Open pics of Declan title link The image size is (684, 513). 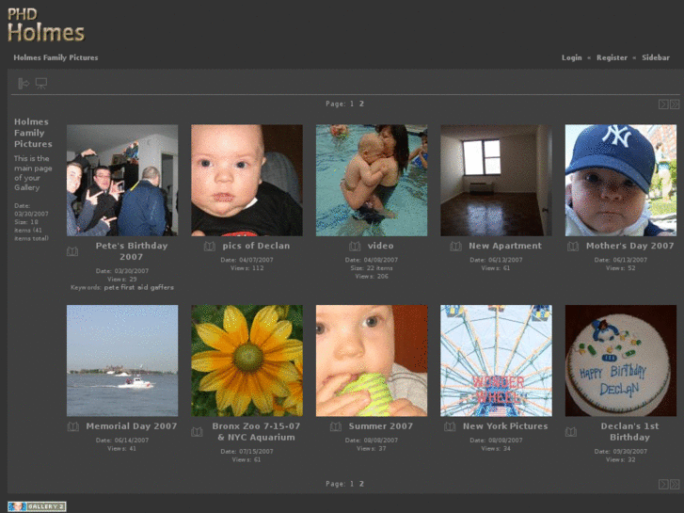(x=256, y=246)
